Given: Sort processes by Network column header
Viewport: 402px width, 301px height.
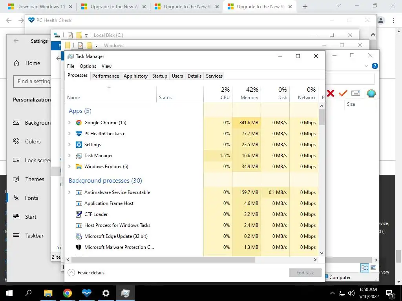Looking at the screenshot, I should pos(304,93).
